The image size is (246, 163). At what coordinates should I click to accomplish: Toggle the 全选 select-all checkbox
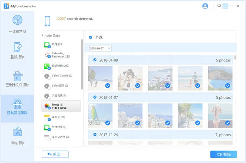click(x=91, y=37)
